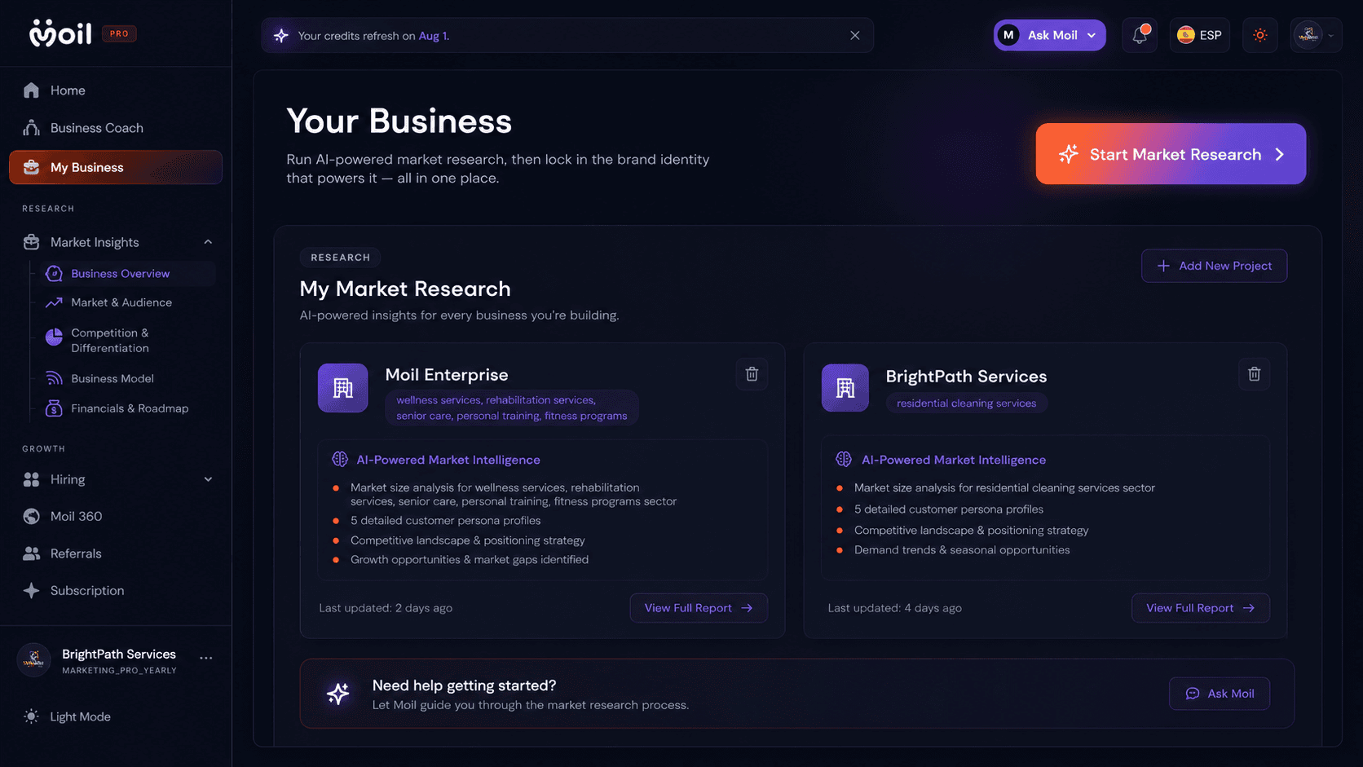Click the Moil logo

60,33
